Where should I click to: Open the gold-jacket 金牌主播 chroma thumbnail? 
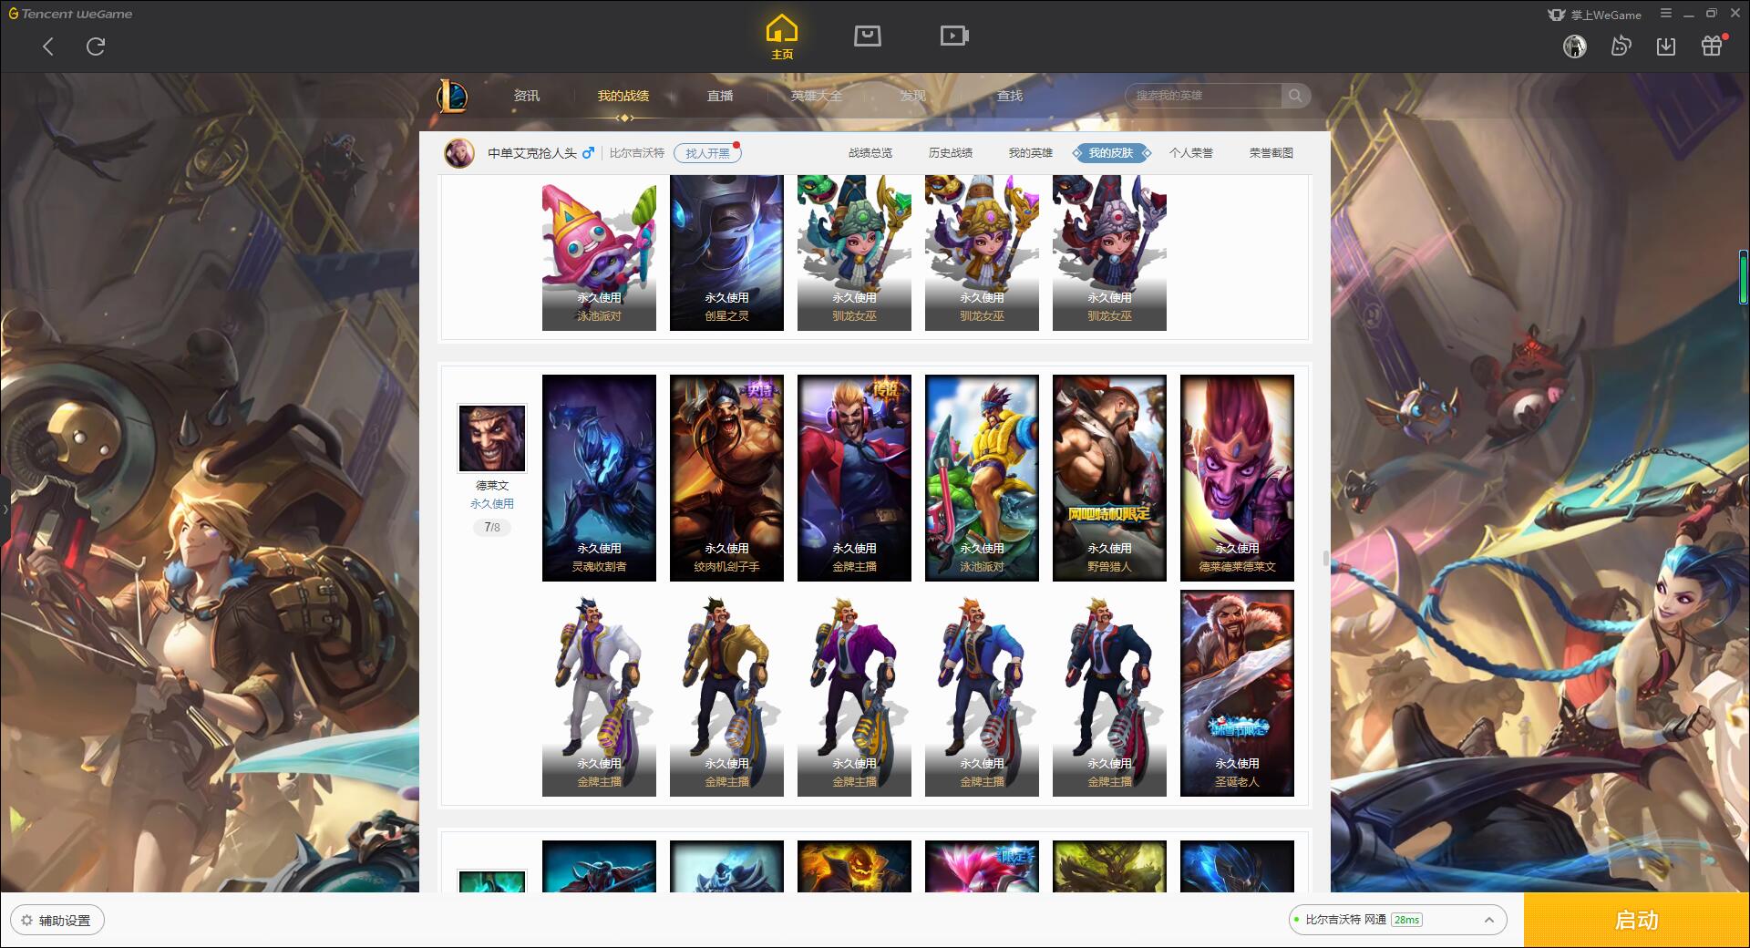point(726,693)
